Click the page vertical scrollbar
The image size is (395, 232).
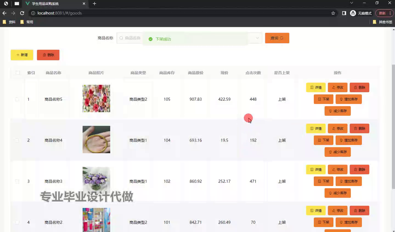coord(393,127)
